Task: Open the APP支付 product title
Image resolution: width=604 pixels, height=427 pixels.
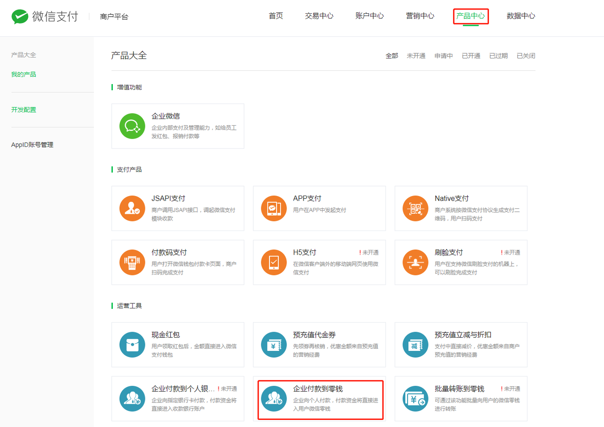Action: [x=307, y=198]
